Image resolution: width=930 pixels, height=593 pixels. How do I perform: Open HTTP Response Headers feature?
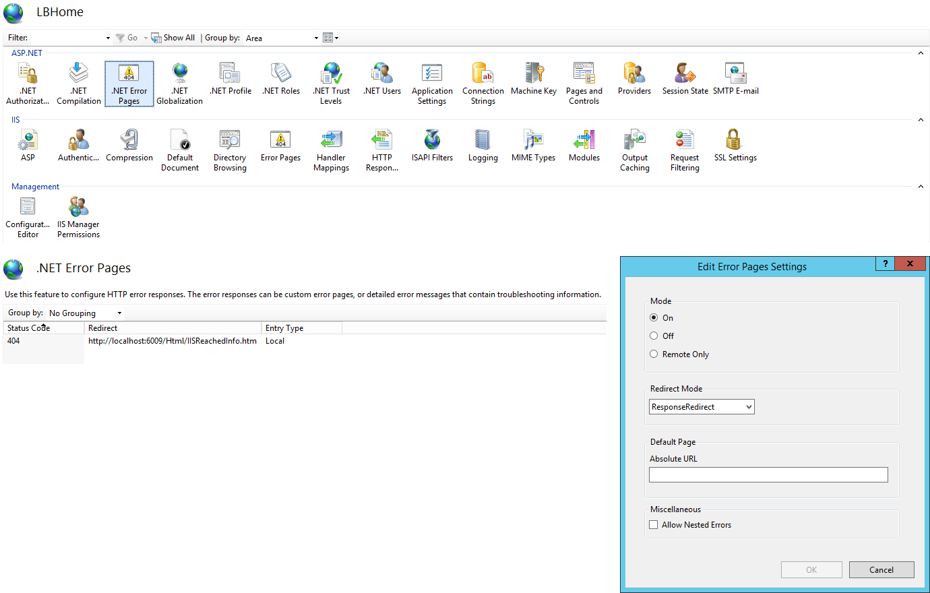pos(382,150)
